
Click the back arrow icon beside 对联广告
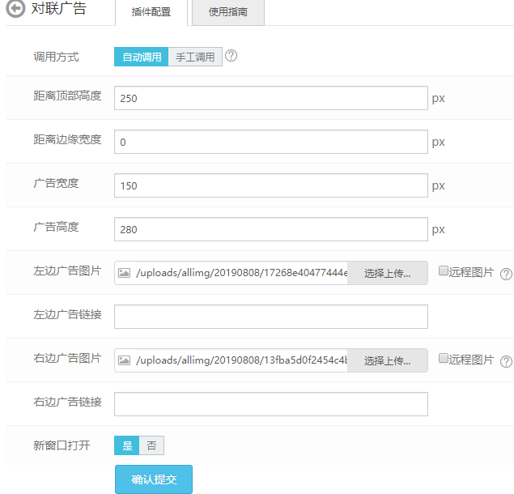pyautogui.click(x=15, y=8)
